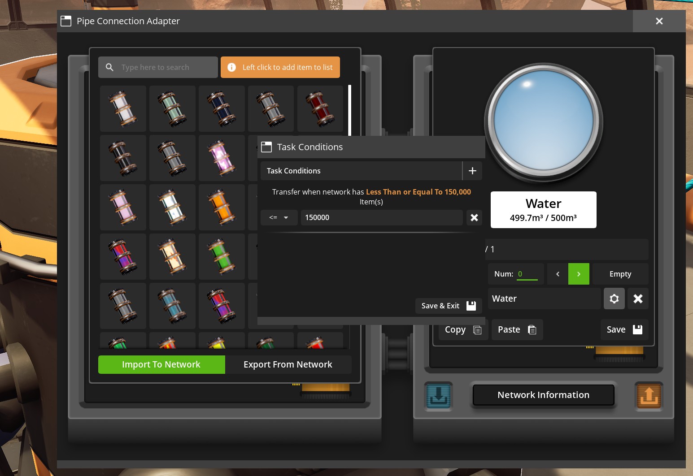Click the orange export arrow icon

pos(649,396)
